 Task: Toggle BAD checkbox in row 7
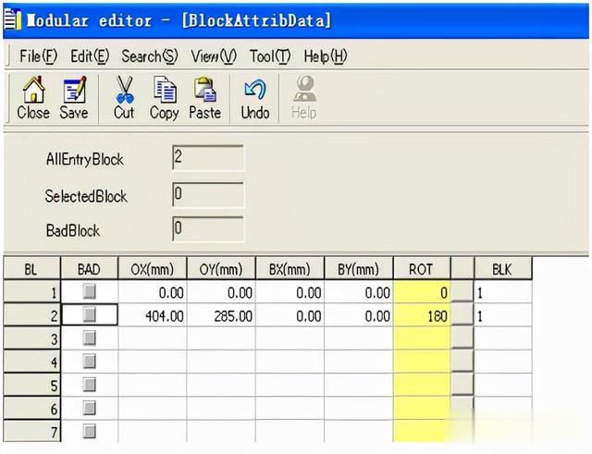tap(90, 432)
